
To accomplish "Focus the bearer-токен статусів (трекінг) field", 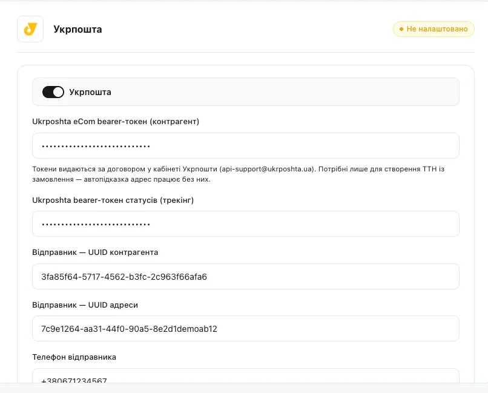I will pos(246,223).
